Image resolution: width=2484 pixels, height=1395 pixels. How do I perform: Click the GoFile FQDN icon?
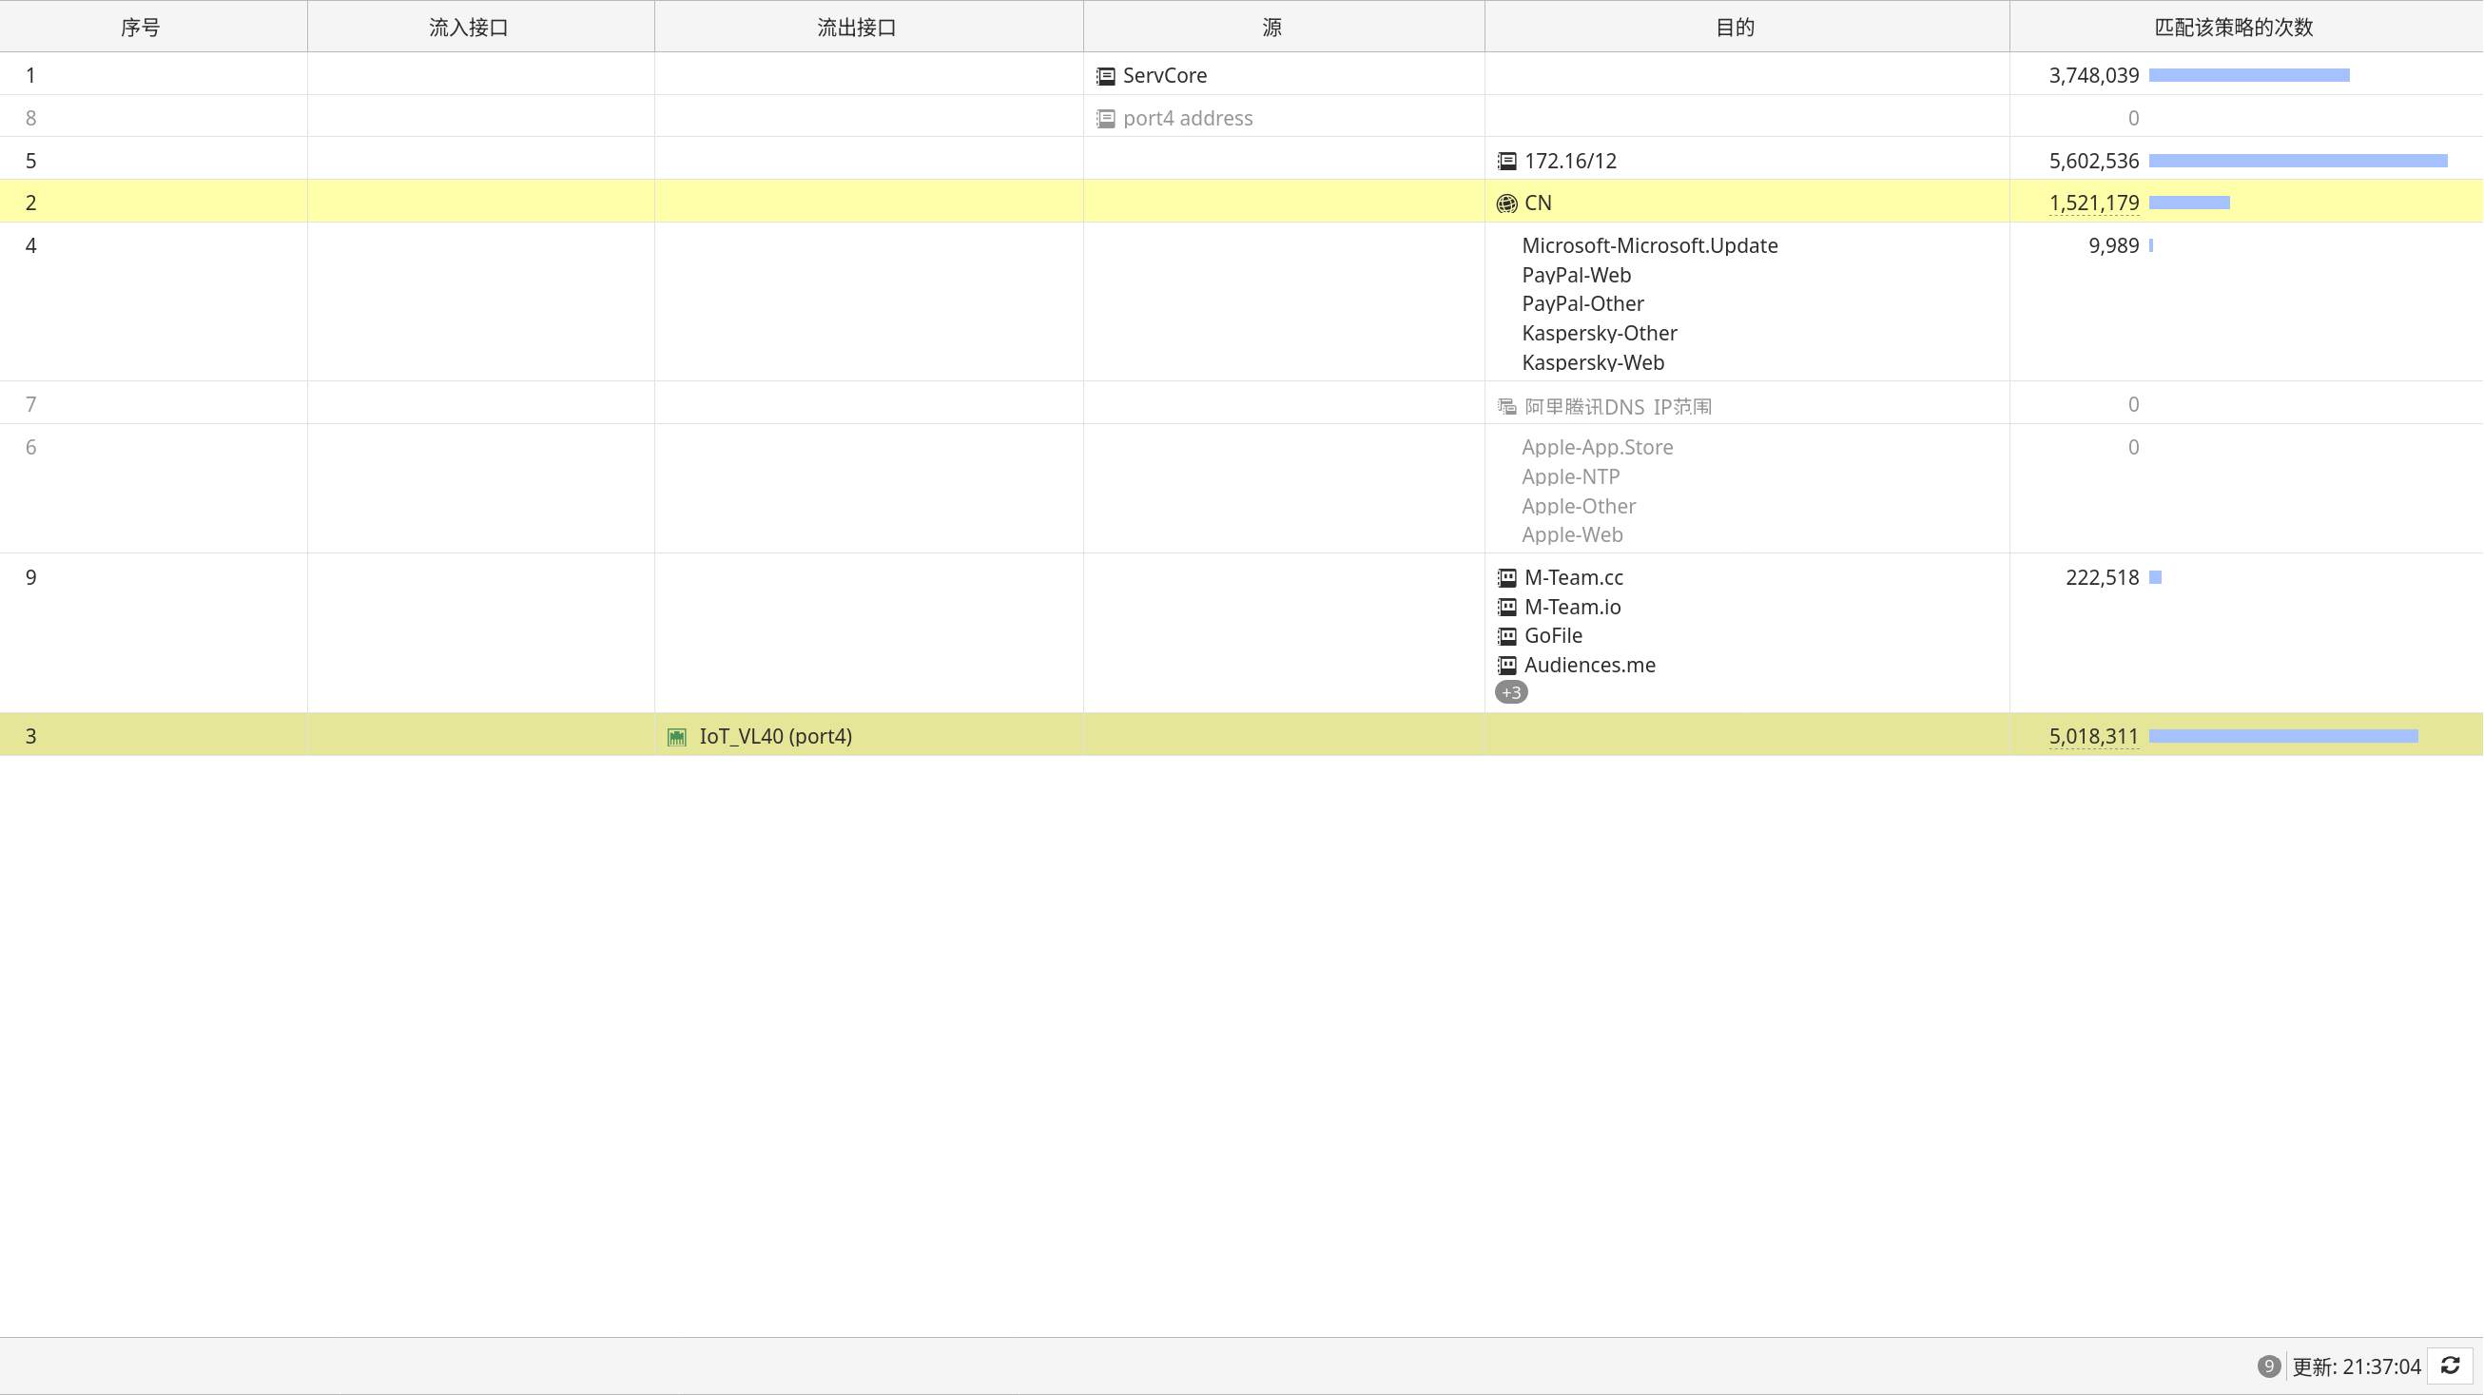coord(1506,636)
